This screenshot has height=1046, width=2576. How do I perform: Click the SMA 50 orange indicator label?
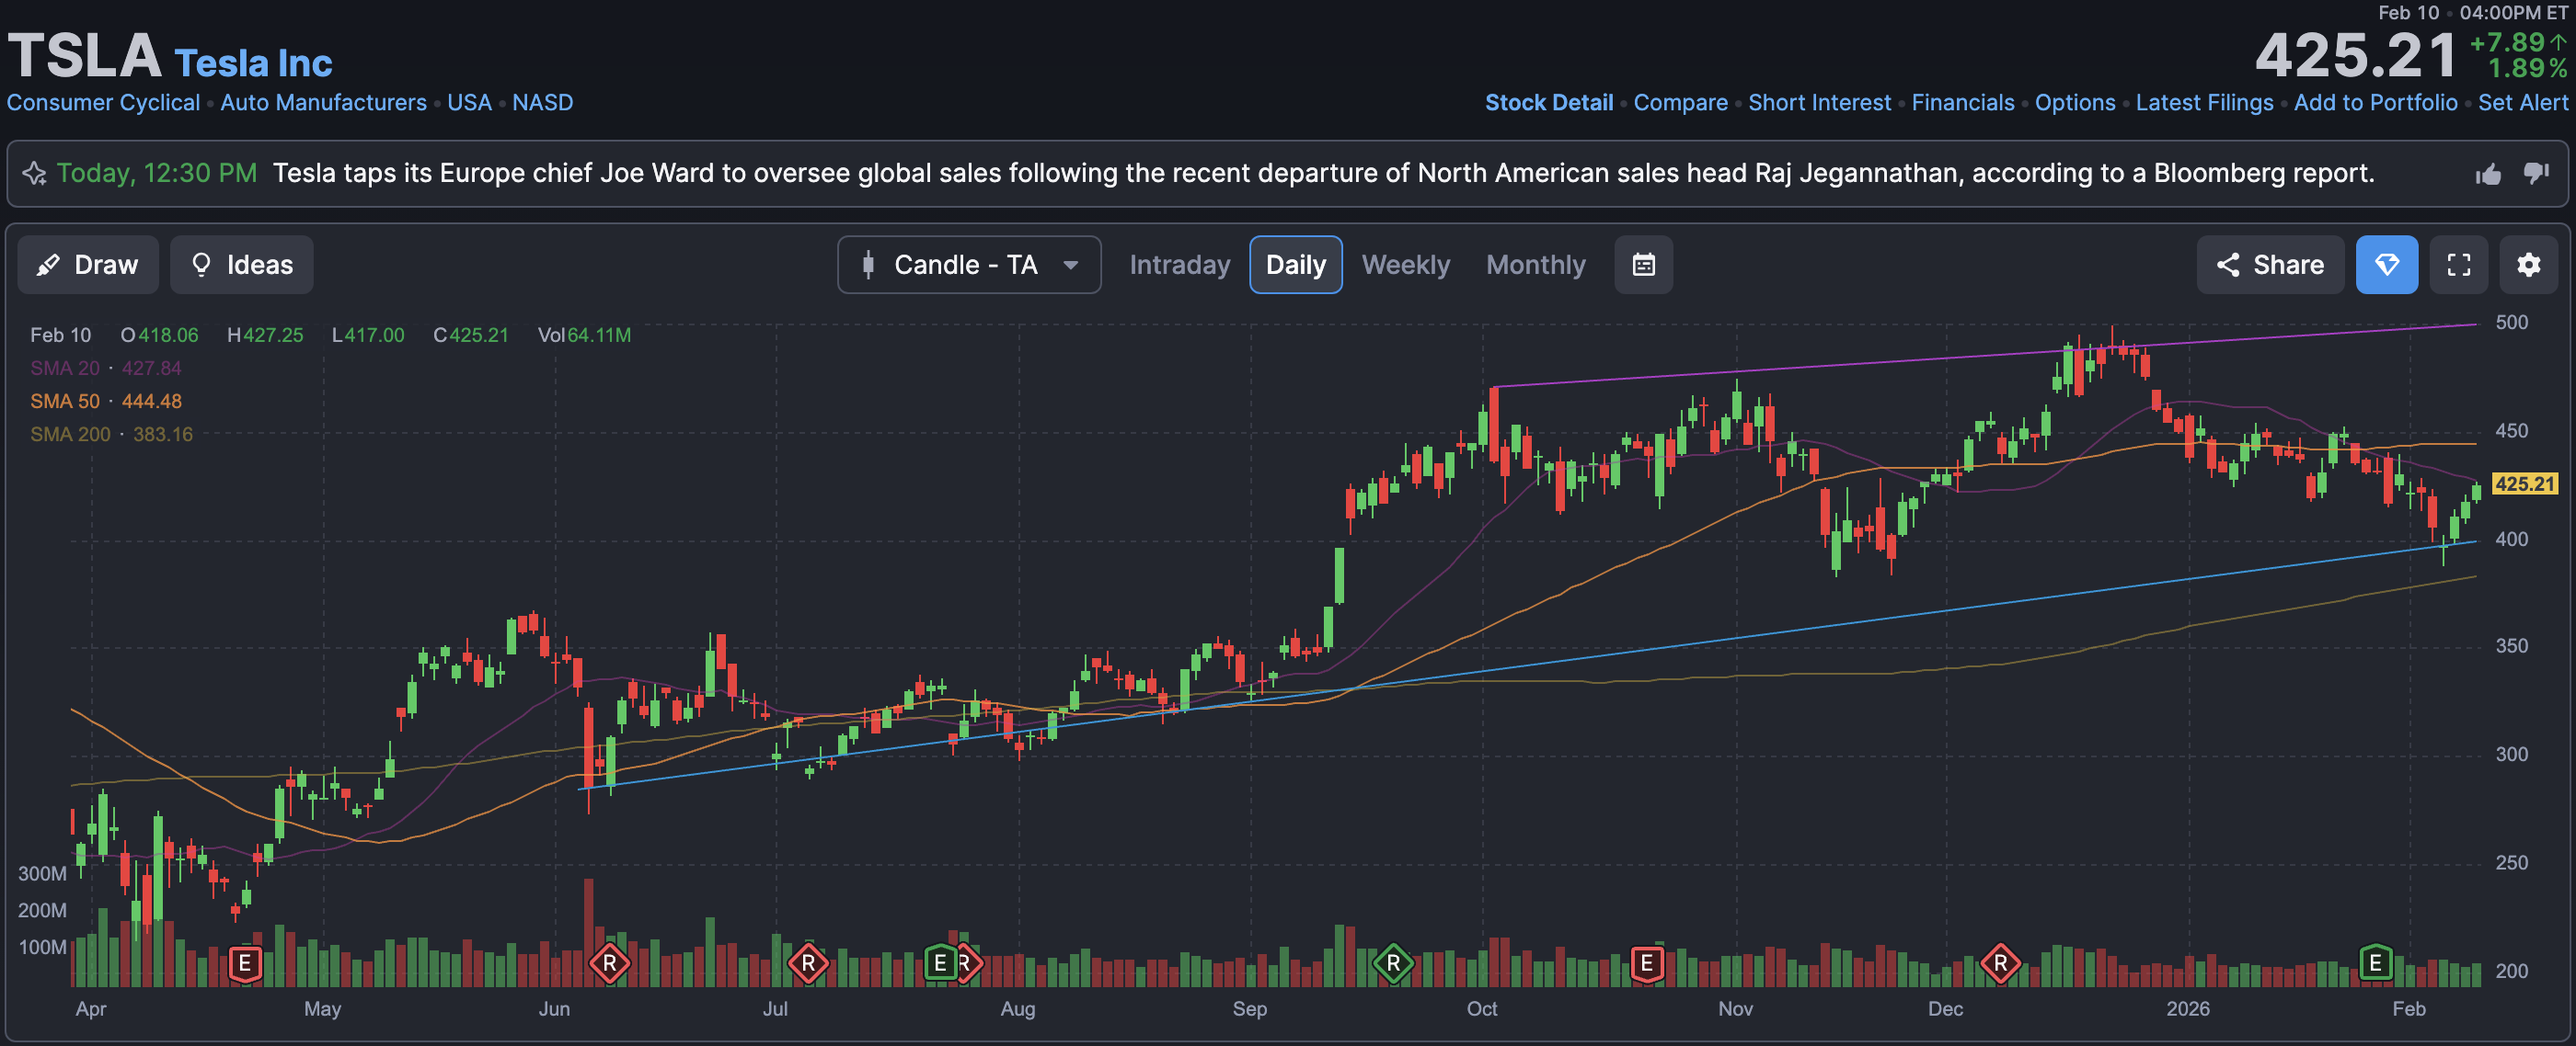[x=65, y=402]
